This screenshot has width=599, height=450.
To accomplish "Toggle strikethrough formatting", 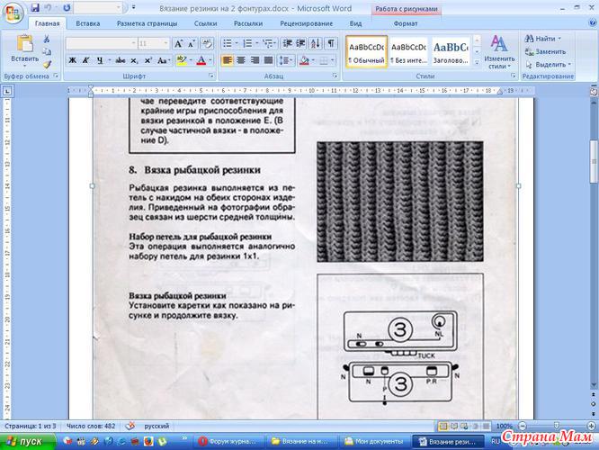I will 121,60.
